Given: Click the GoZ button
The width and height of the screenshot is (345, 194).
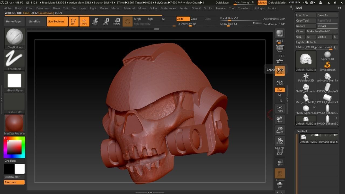Looking at the screenshot, I should 300,37.
